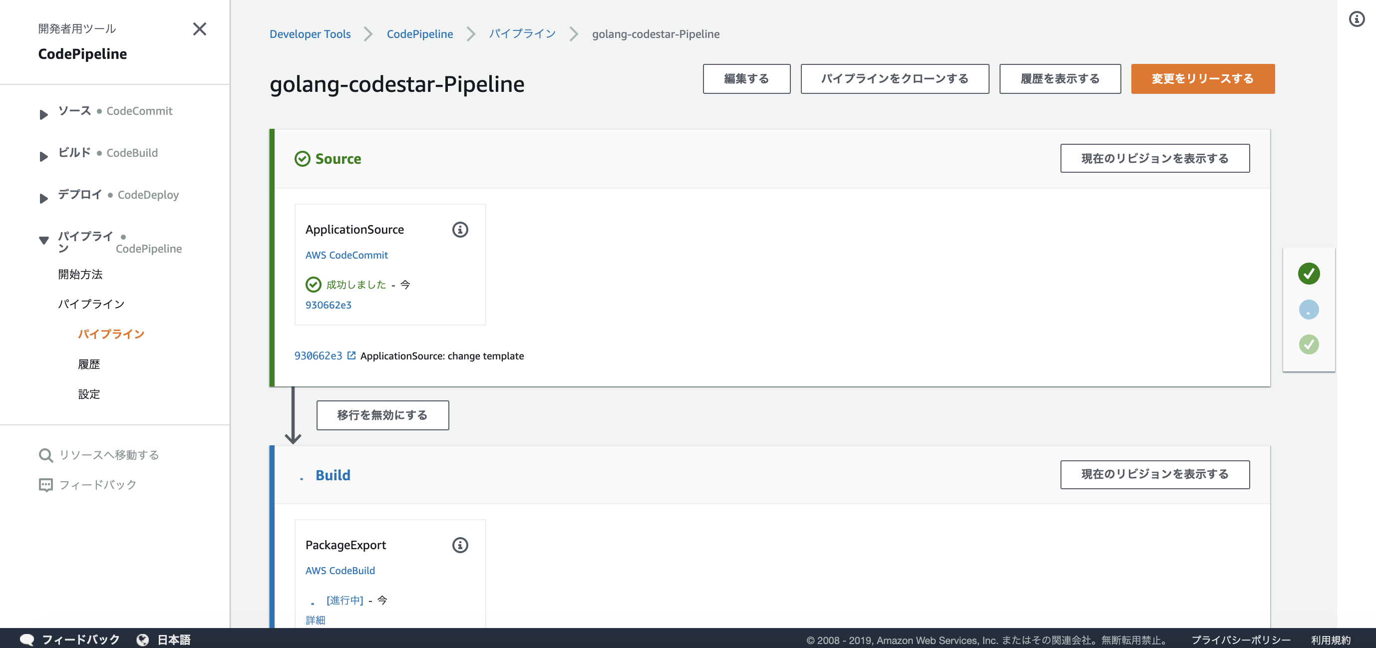Screen dimensions: 1376x648
Task: Jump to Source stage via green check marker
Action: coord(1309,274)
